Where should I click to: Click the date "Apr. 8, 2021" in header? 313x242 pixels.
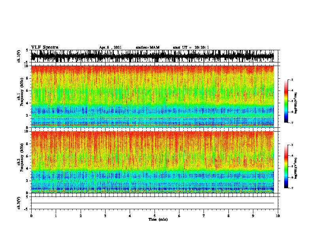(x=110, y=47)
